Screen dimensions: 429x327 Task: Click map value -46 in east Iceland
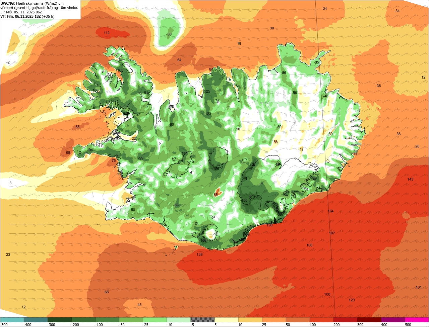pyautogui.click(x=325, y=96)
